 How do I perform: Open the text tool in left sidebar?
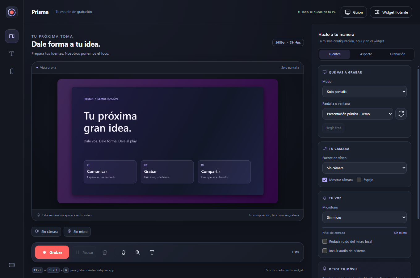click(12, 54)
